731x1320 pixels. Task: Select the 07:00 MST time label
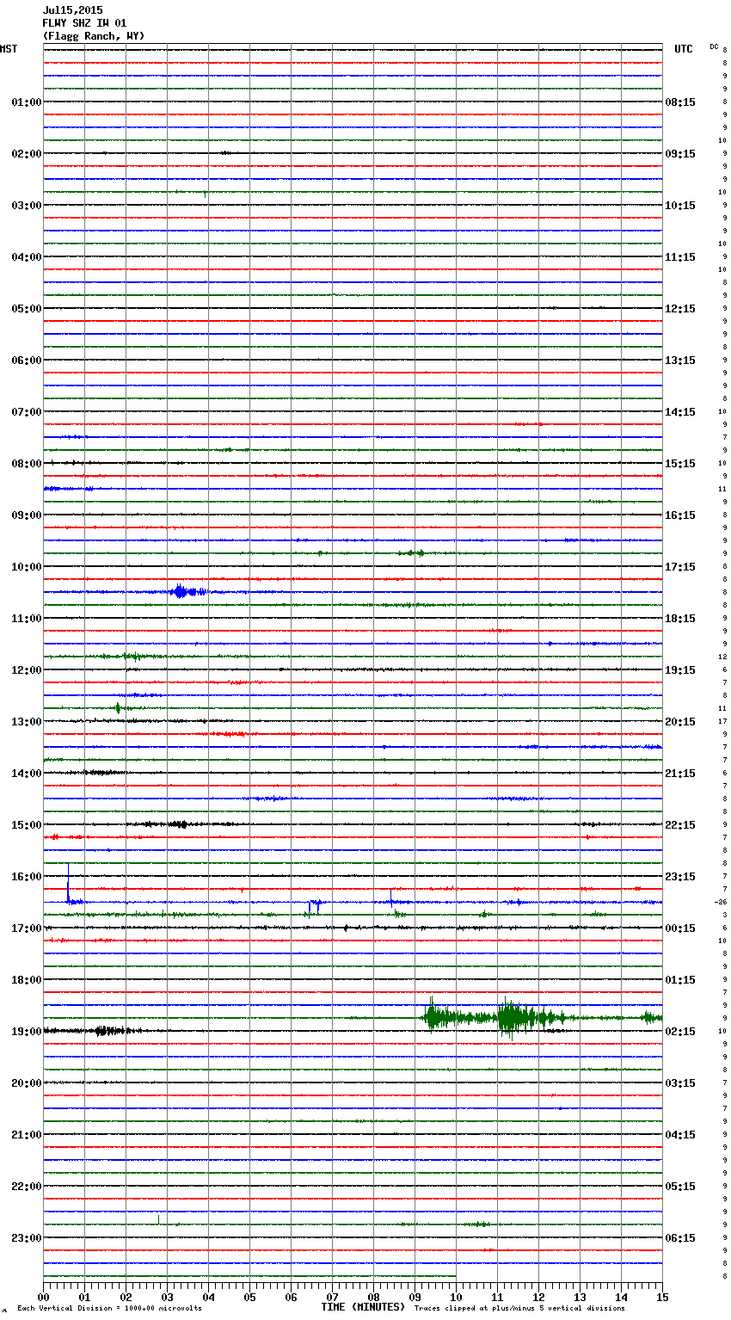tap(26, 412)
